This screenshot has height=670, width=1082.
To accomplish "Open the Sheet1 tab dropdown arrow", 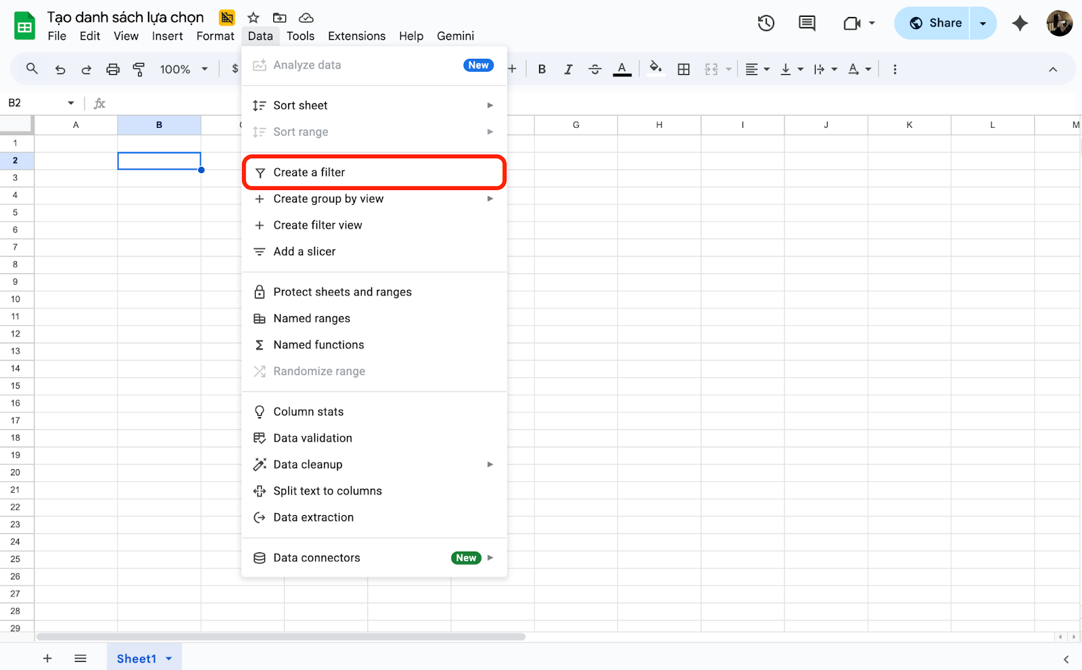I will tap(169, 659).
